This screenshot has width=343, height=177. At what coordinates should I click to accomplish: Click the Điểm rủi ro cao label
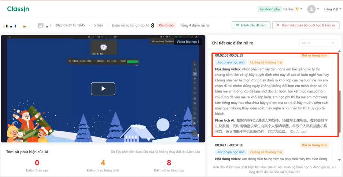point(37,170)
